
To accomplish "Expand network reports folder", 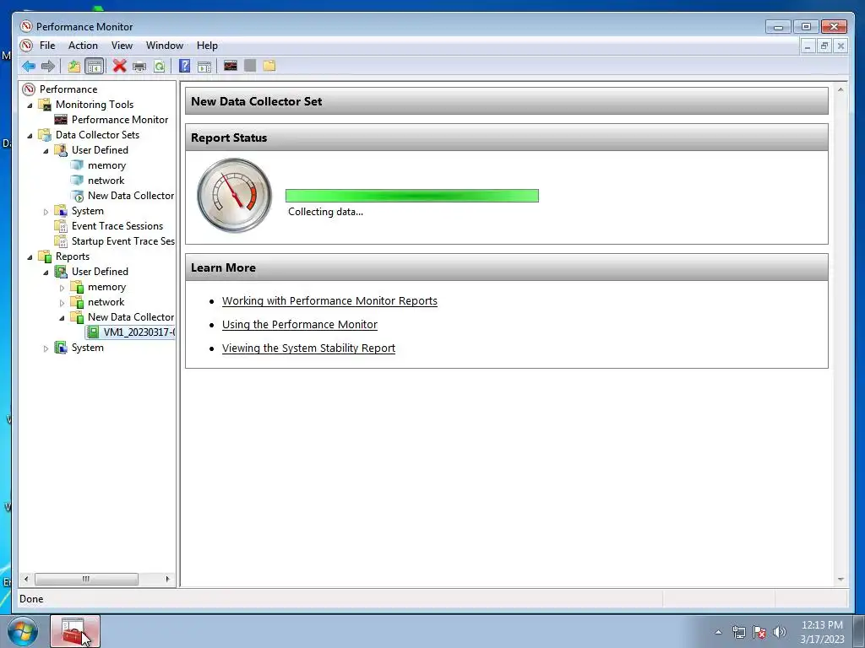I will [62, 303].
